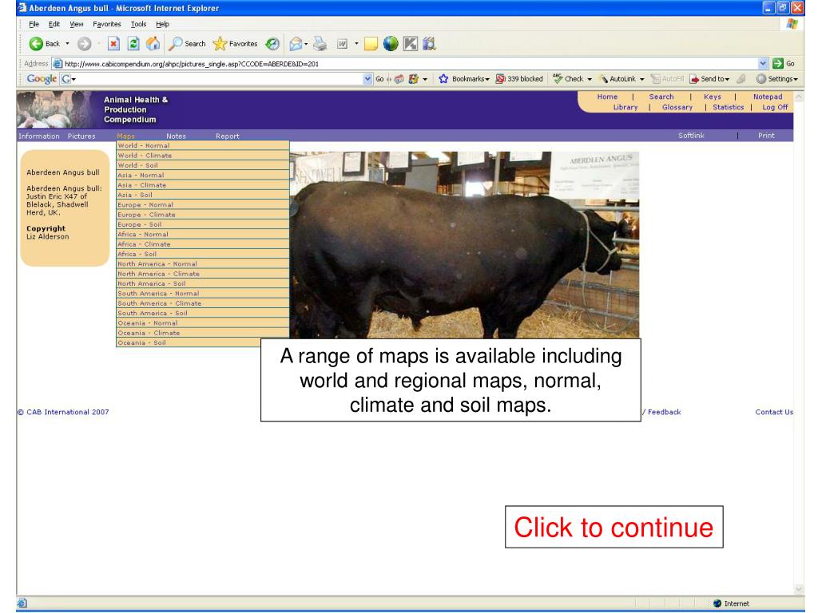Expand the Edit with Word dropdown arrow

[356, 44]
